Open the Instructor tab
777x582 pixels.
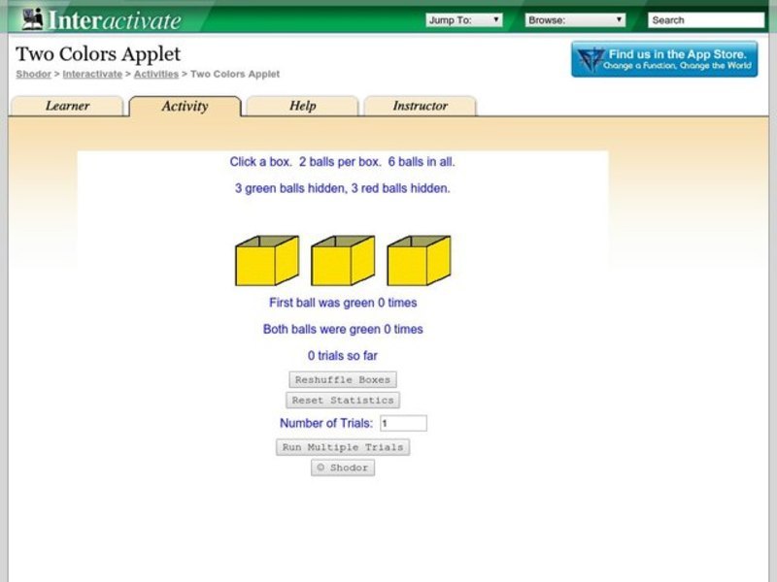pos(420,107)
